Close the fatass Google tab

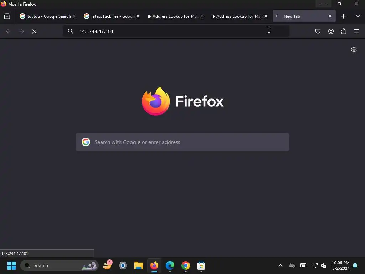138,16
